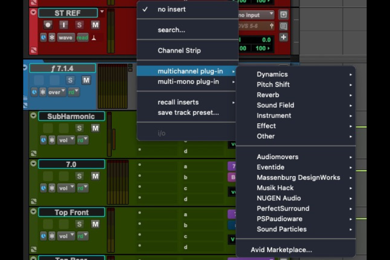The width and height of the screenshot is (390, 260).
Task: Choose multi-mono plug-in from the insert menu
Action: tap(188, 82)
